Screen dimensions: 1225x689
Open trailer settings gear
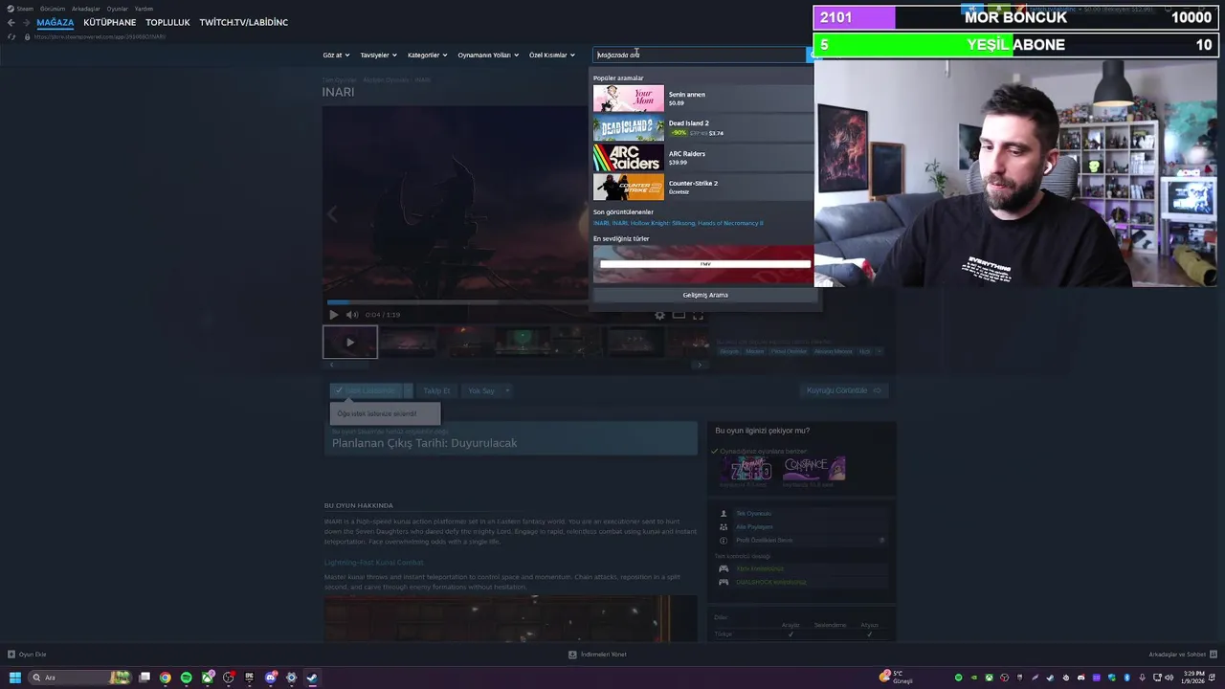[x=659, y=315]
